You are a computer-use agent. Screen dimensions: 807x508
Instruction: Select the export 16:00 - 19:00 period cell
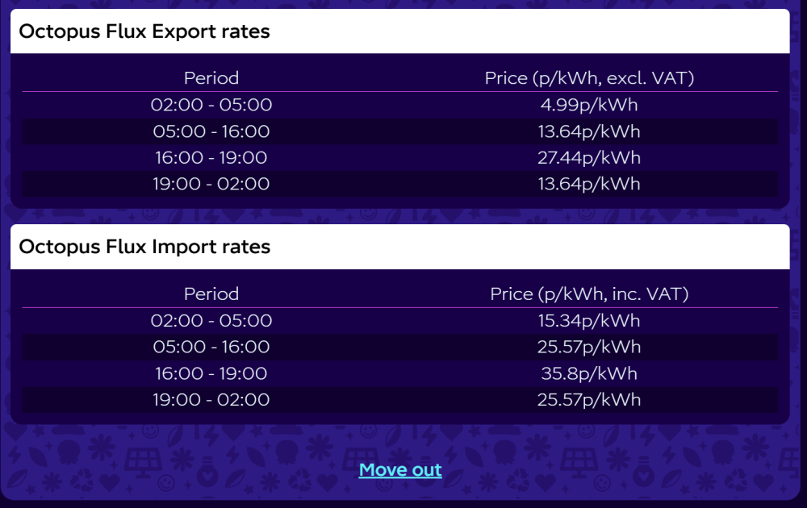pyautogui.click(x=211, y=157)
